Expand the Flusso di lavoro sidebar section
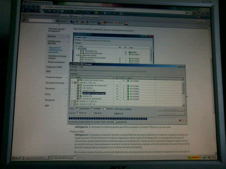Image resolution: width=226 pixels, height=169 pixels. (67, 77)
